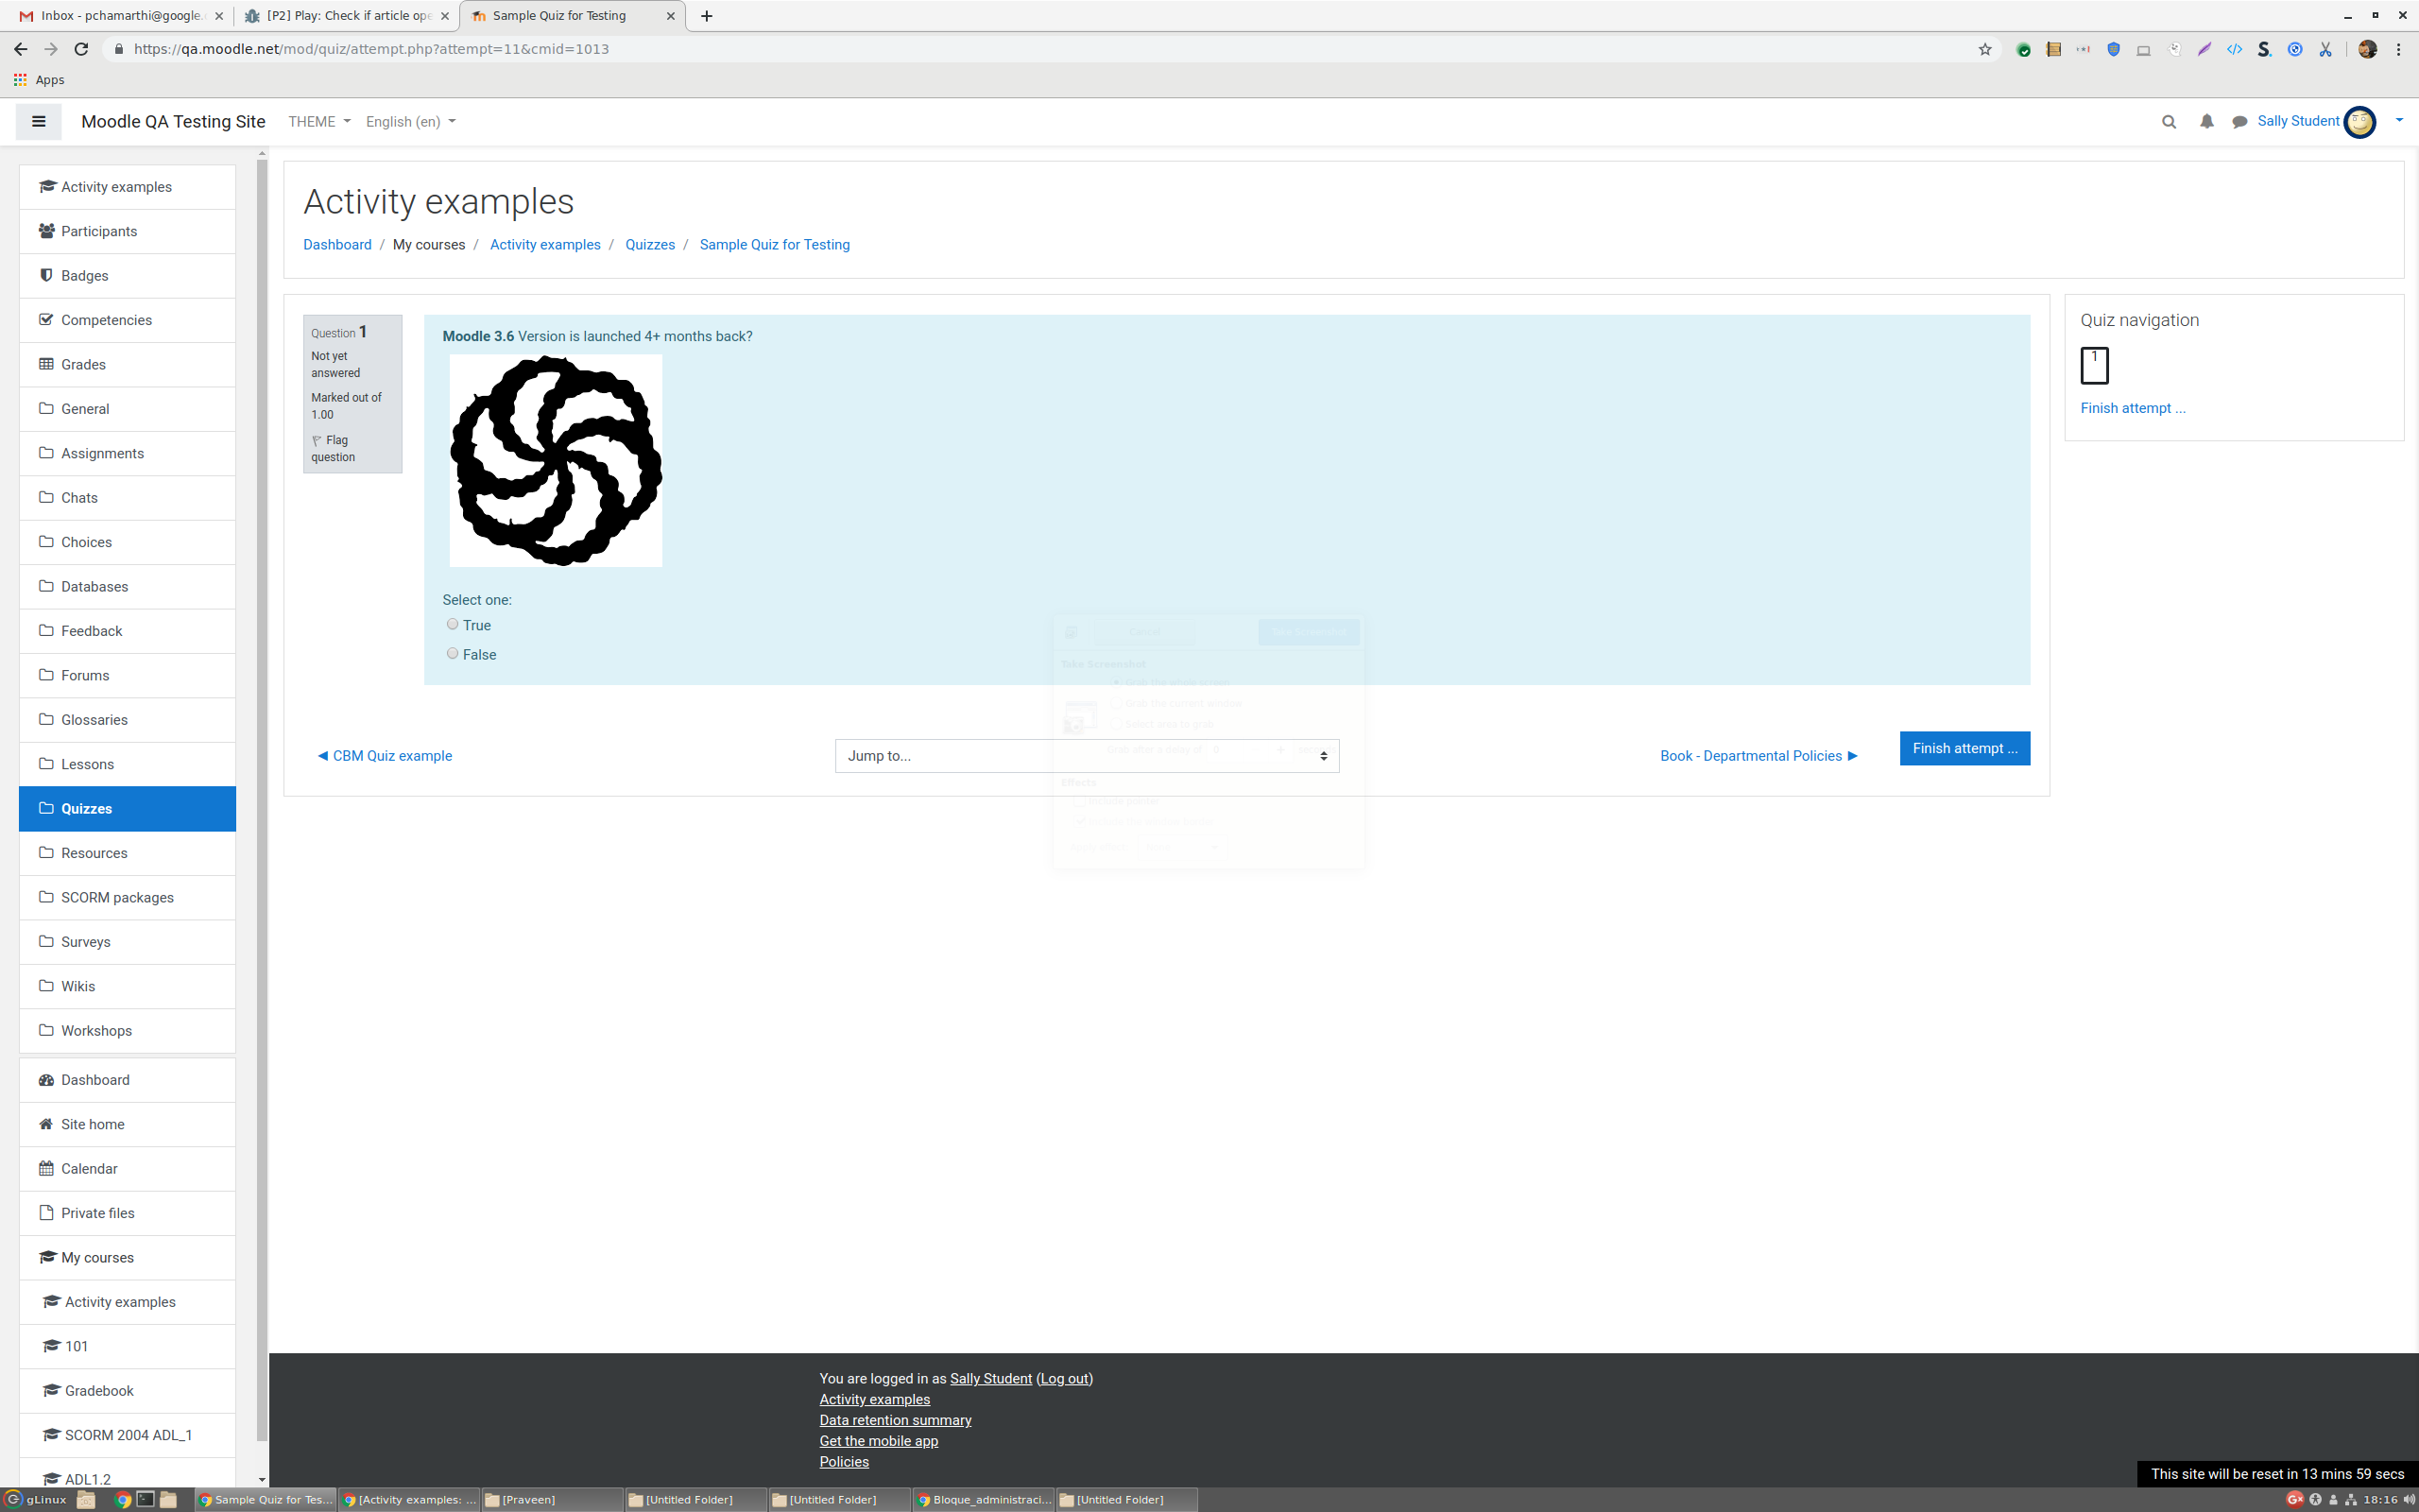2419x1512 pixels.
Task: Open the search magnifier icon
Action: click(x=2168, y=122)
